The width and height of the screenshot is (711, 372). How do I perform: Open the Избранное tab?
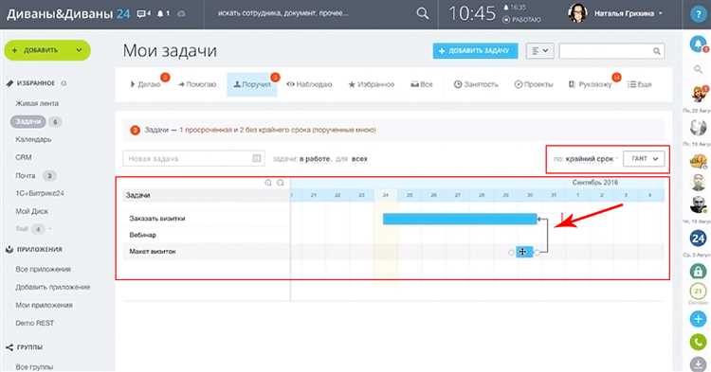(x=372, y=84)
